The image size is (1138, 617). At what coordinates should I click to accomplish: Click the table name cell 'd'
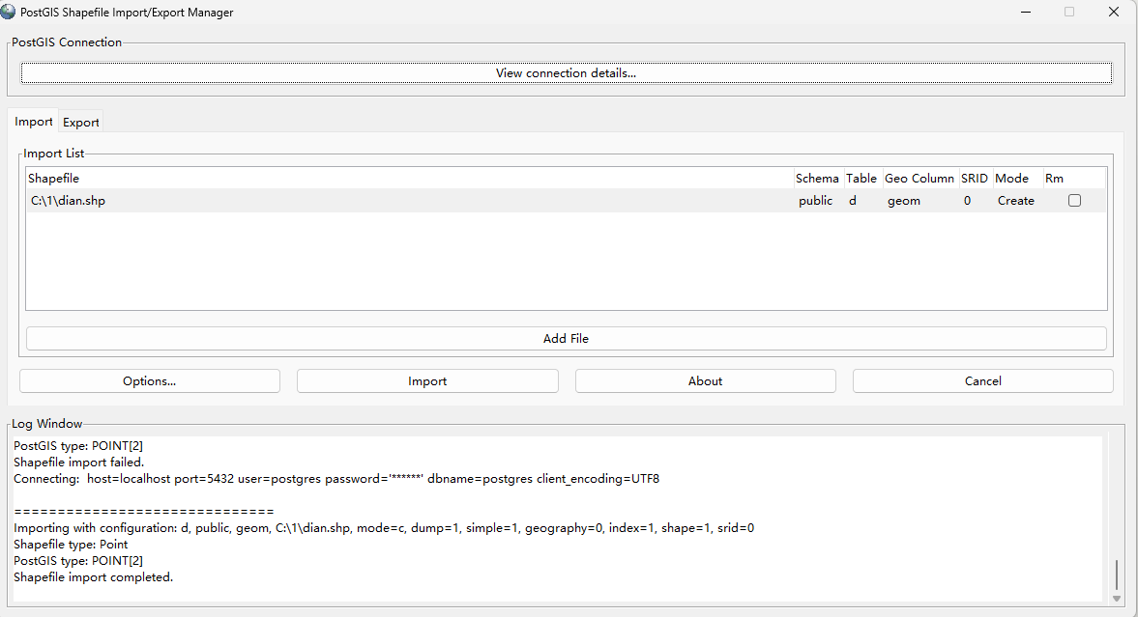(853, 201)
